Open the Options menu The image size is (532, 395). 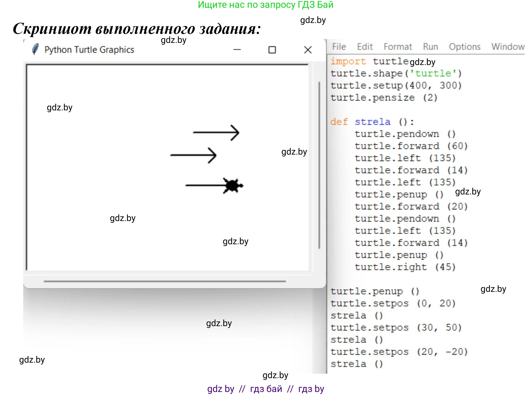[464, 47]
